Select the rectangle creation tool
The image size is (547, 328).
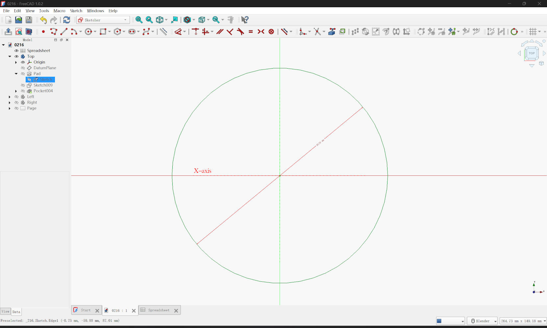click(x=103, y=32)
